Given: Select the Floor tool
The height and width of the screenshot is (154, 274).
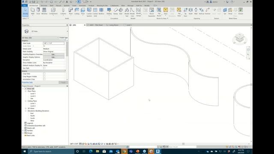Looking at the screenshot, I should 83,11.
